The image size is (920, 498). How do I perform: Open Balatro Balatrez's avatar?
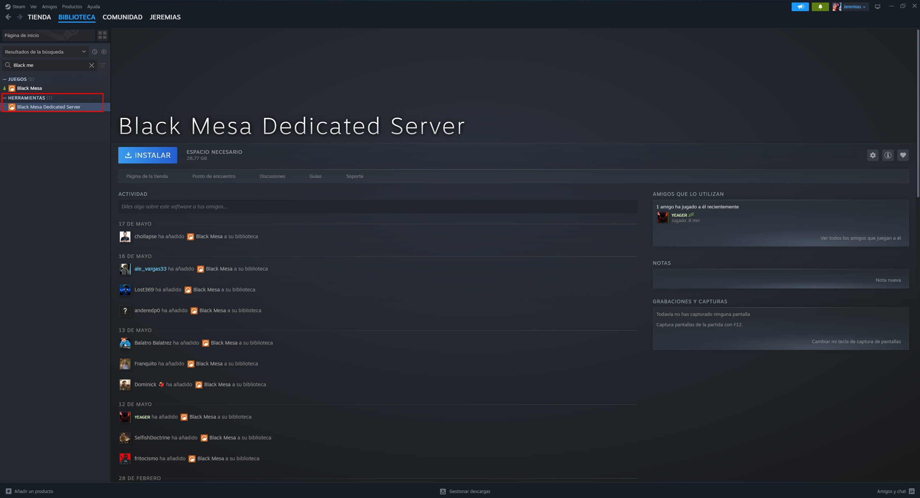[x=125, y=343]
